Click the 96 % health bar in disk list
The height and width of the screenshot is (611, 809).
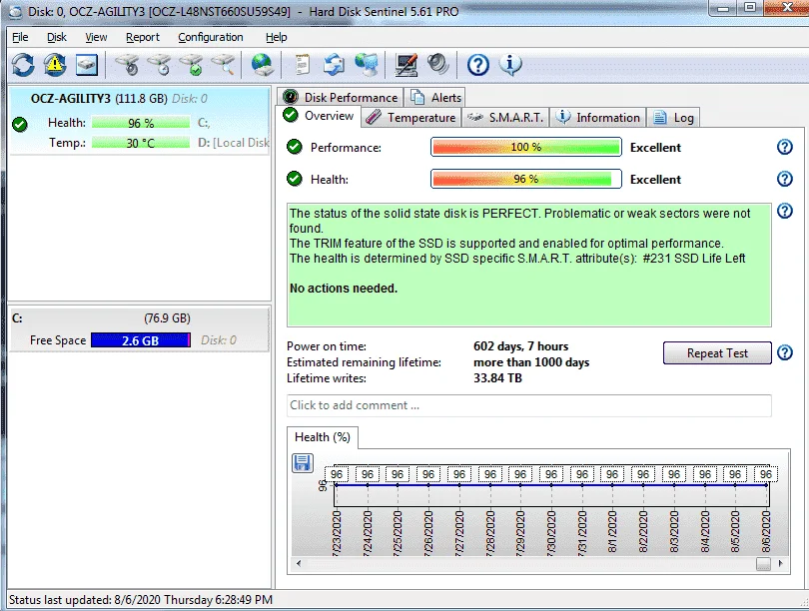click(x=141, y=123)
